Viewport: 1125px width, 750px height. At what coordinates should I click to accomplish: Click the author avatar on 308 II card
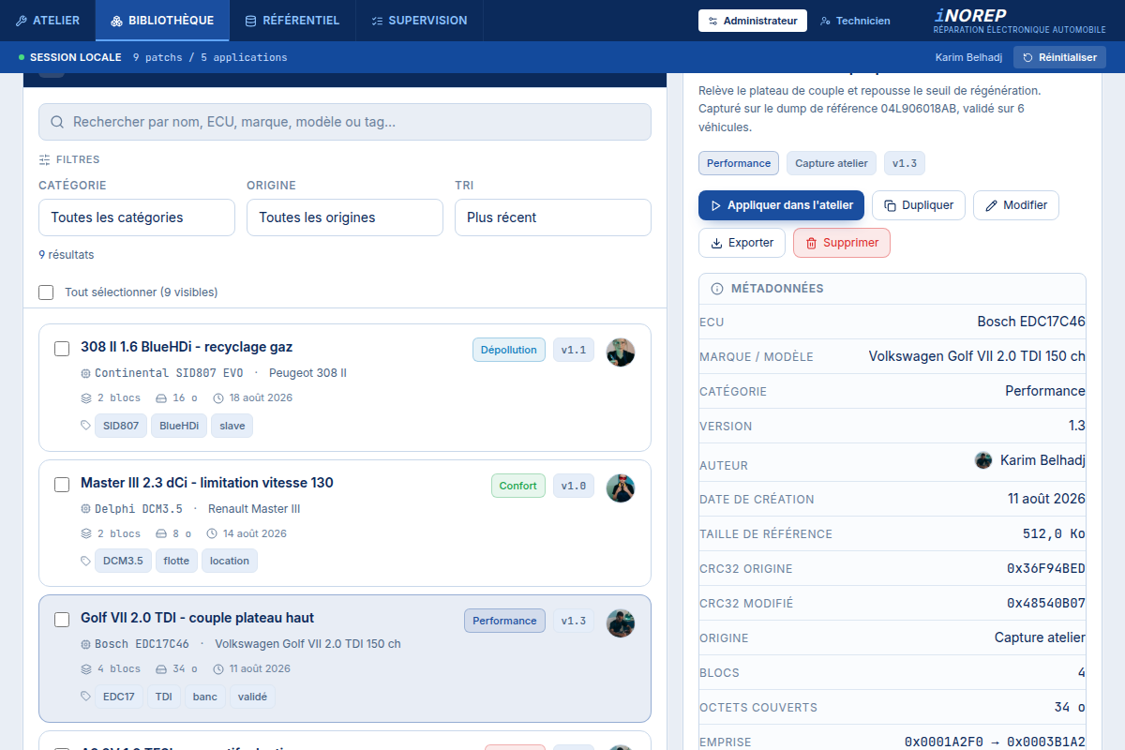coord(621,352)
